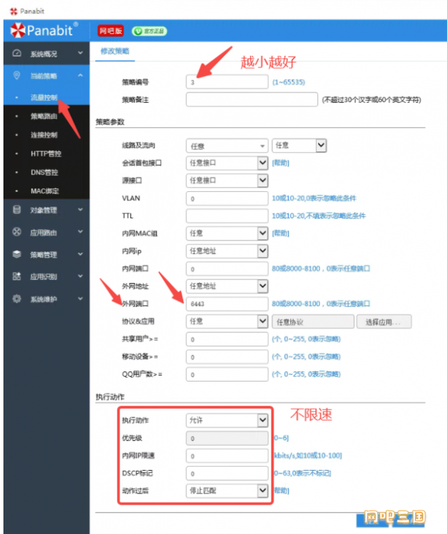Expand the 系统维护 menu chevron

(x=80, y=299)
